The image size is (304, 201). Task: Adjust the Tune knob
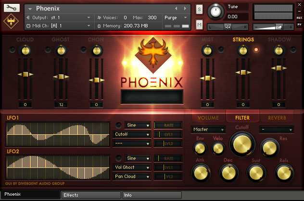tap(215, 12)
